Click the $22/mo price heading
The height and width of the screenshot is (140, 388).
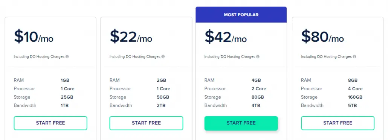(131, 37)
